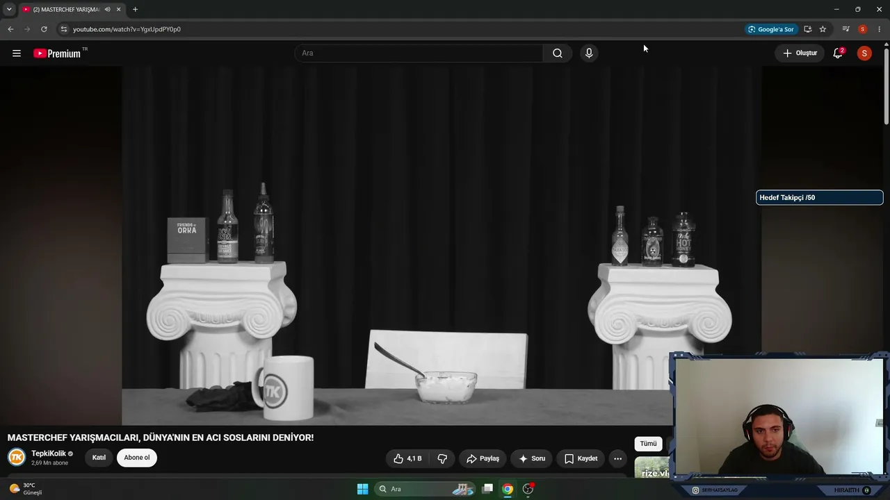890x500 pixels.
Task: Click the Windows taskbar search box
Action: click(424, 489)
